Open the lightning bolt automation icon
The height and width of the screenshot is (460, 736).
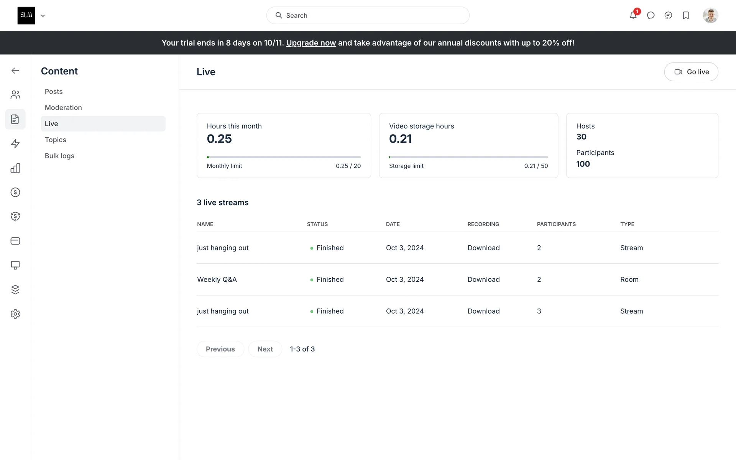15,144
